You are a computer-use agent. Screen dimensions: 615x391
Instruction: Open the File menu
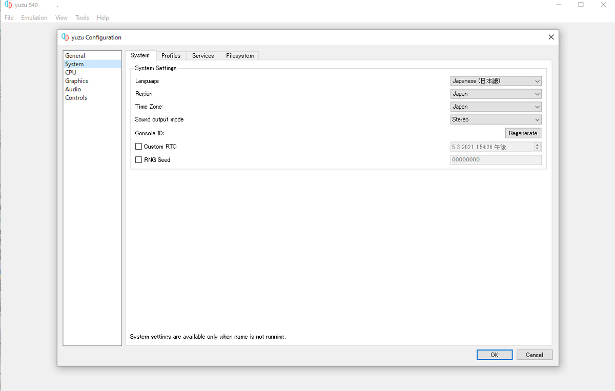(x=9, y=17)
